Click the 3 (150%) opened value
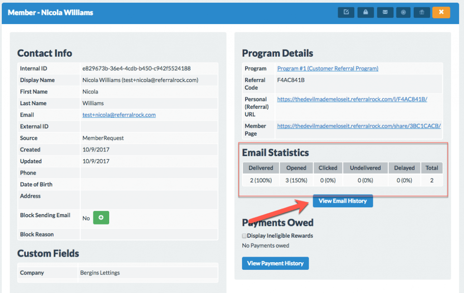The width and height of the screenshot is (464, 293). pos(296,180)
